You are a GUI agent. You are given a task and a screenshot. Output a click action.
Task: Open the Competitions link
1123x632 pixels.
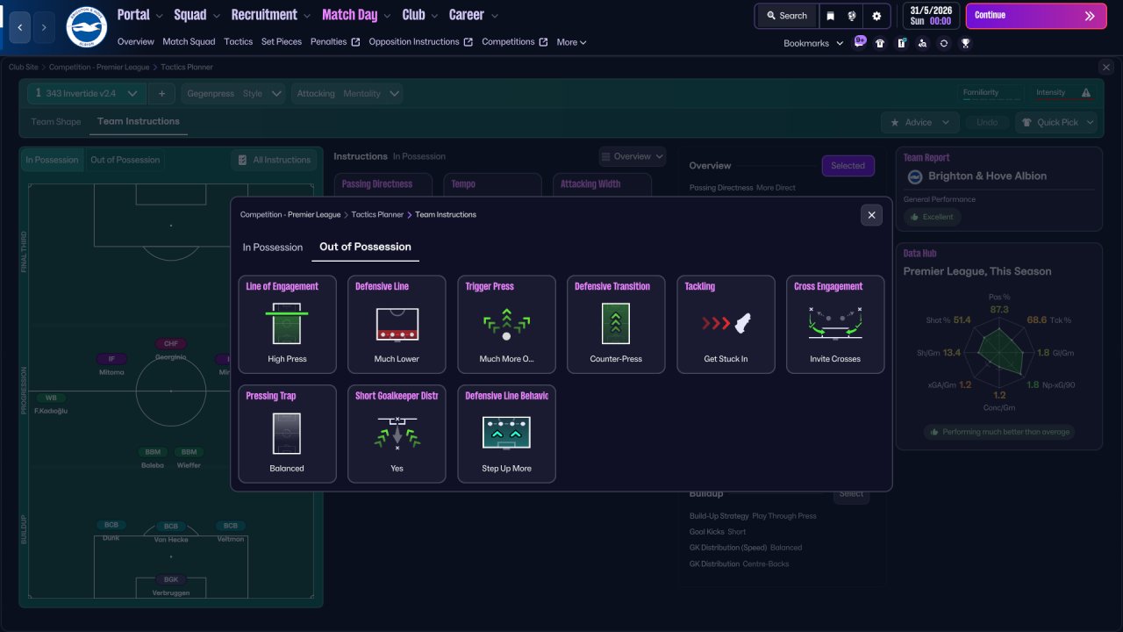515,42
